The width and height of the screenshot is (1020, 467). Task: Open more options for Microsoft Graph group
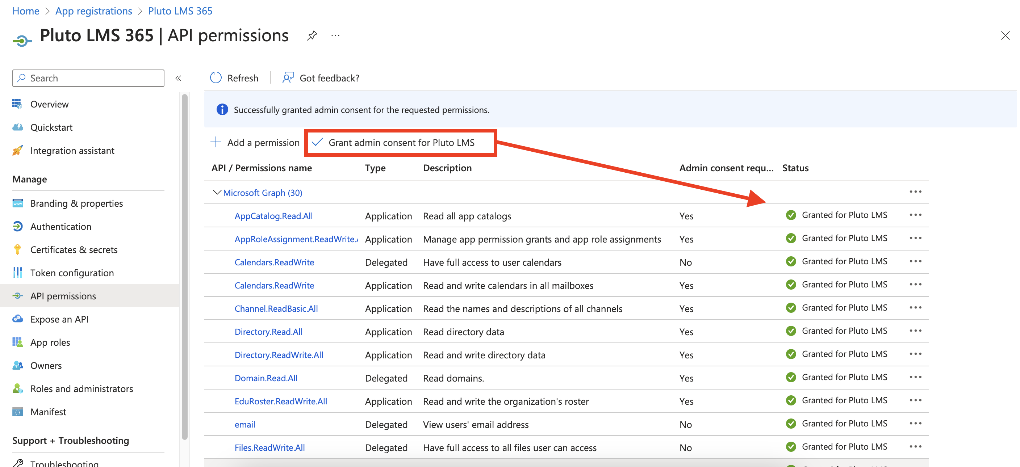pyautogui.click(x=915, y=192)
